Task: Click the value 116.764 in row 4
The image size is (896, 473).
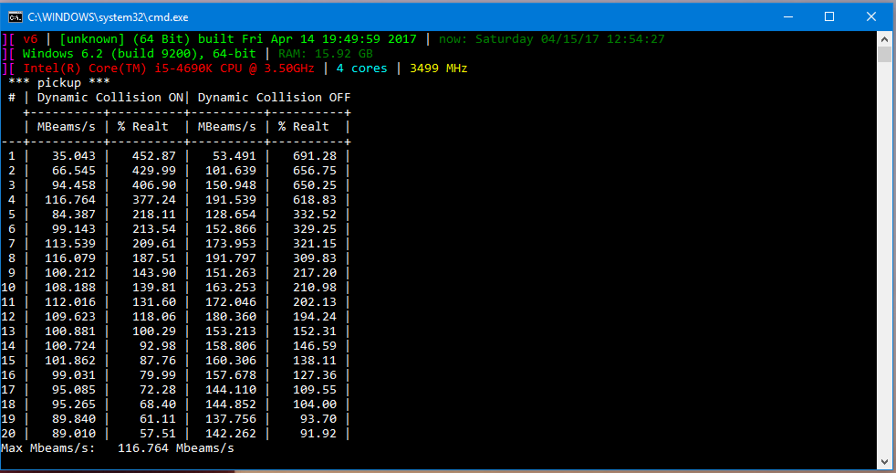Action: (x=70, y=200)
